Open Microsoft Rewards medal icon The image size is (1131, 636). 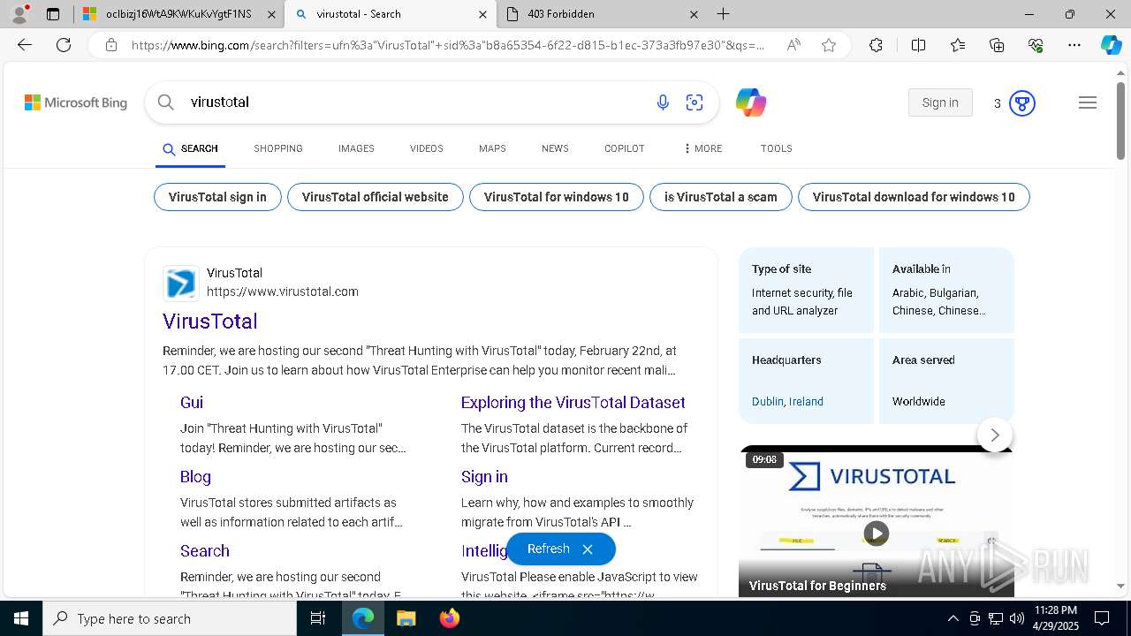(1022, 103)
